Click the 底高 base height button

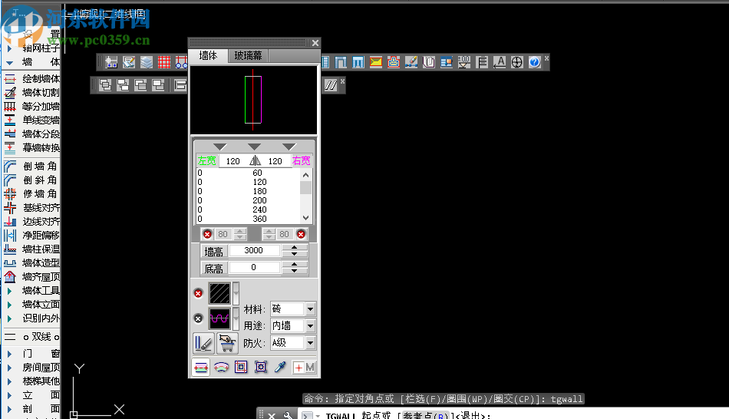point(213,268)
